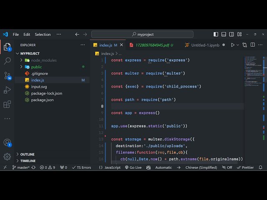Open Source Control view with 16 badge

(7, 75)
